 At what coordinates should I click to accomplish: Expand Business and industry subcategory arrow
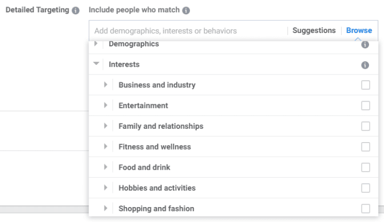point(106,85)
